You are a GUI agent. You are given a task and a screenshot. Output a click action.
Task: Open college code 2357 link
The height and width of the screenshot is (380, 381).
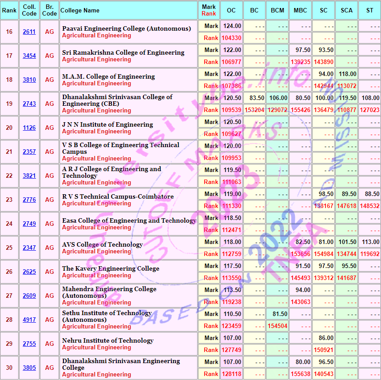coord(29,152)
